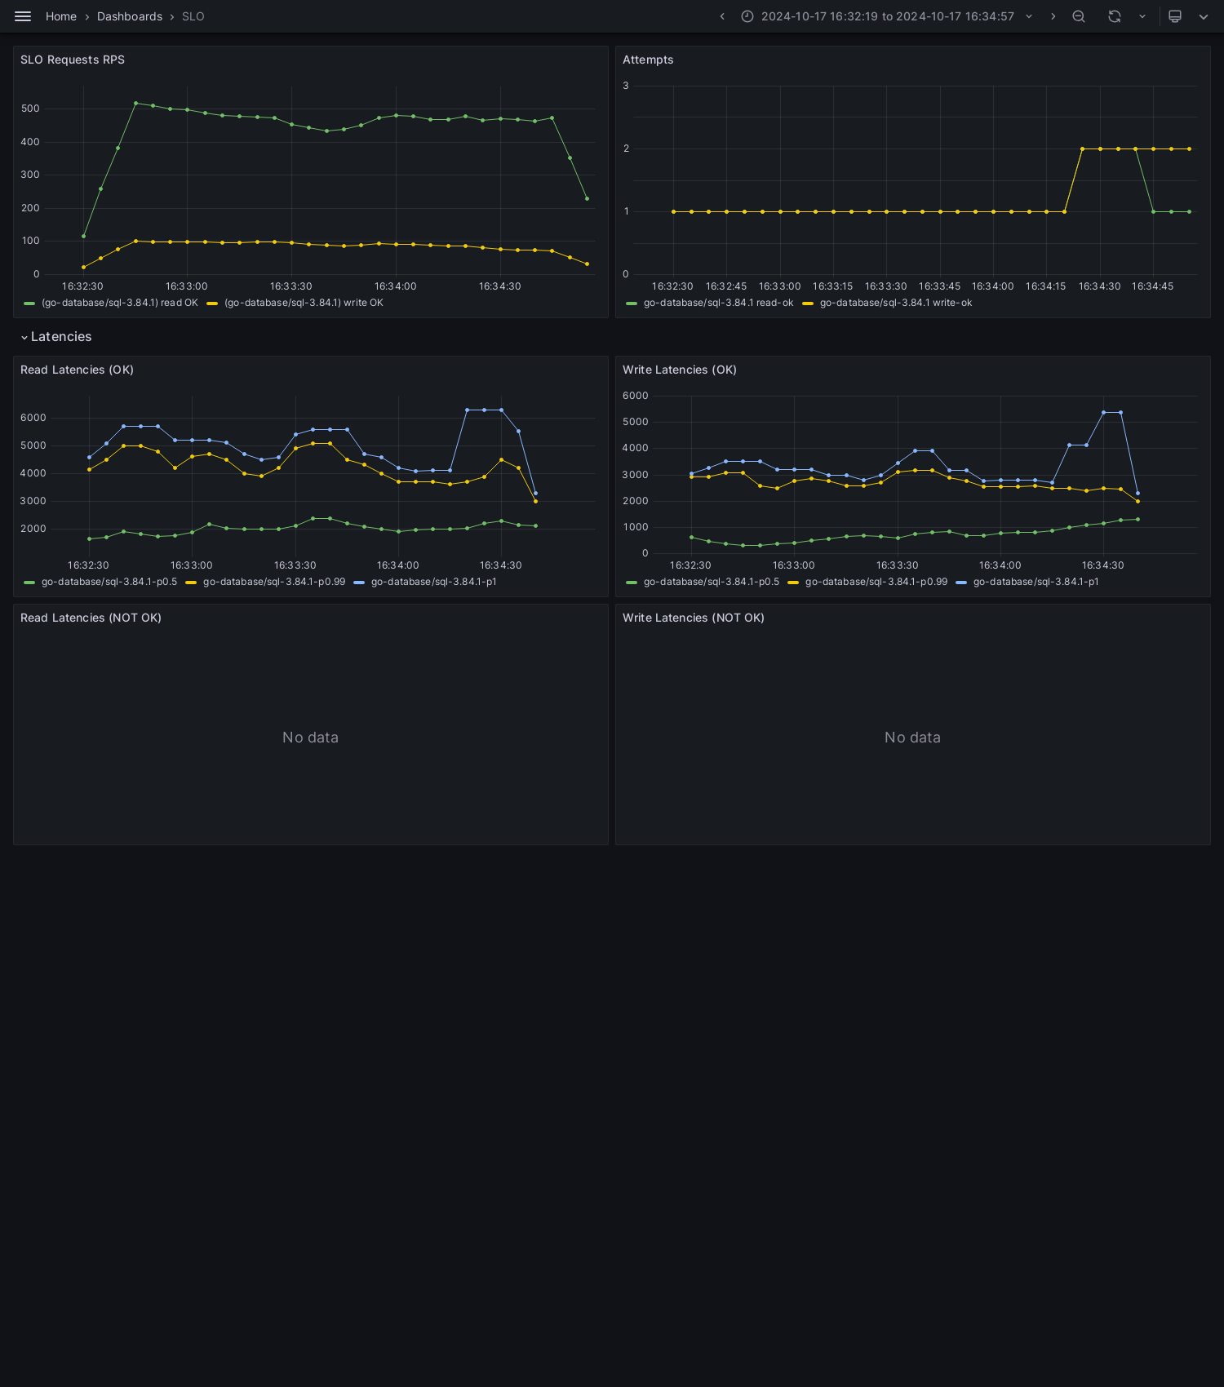Shift time range forward arrow
Image resolution: width=1224 pixels, height=1387 pixels.
tap(1053, 16)
